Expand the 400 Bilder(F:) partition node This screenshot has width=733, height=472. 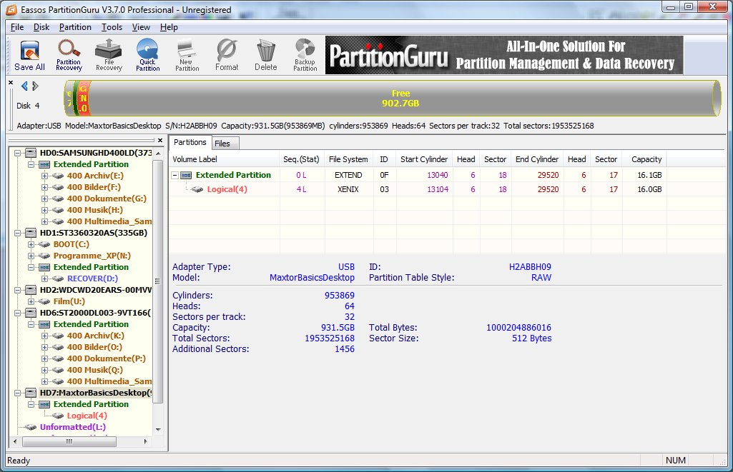coord(44,187)
